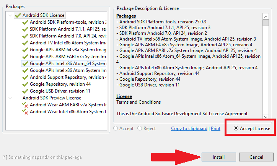Click 'This is the Android Software Development Kit' line

click(182, 114)
